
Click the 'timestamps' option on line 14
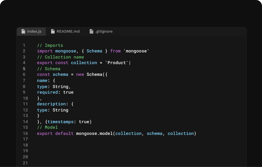pos(61,122)
